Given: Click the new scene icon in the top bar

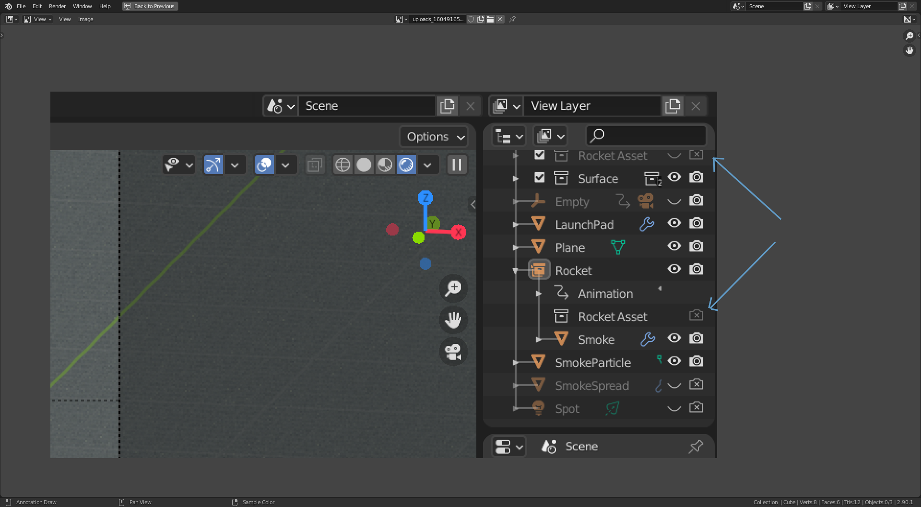Looking at the screenshot, I should click(x=808, y=6).
